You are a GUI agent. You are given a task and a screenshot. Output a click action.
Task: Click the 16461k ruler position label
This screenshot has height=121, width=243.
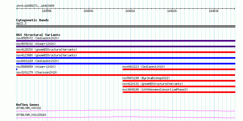pos(130,11)
